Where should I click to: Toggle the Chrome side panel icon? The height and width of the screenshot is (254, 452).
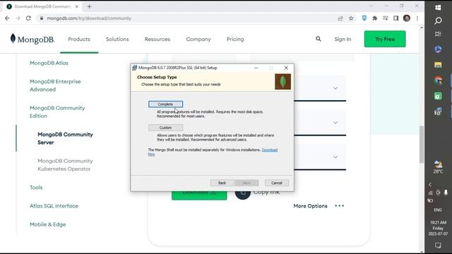395,18
